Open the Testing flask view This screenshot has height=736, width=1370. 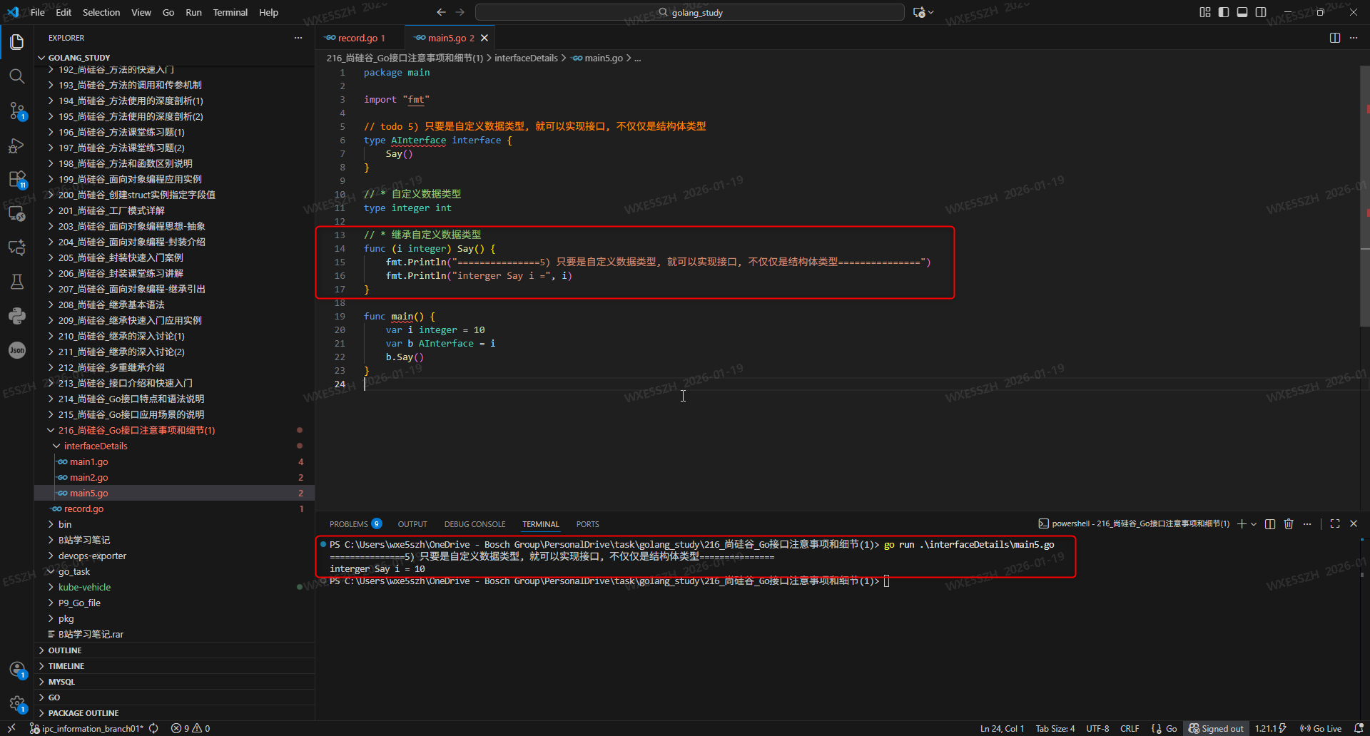17,282
